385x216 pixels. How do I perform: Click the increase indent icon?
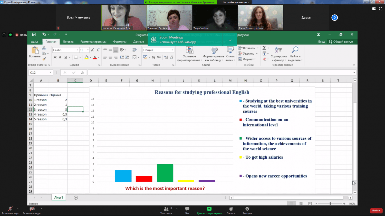pyautogui.click(x=127, y=57)
